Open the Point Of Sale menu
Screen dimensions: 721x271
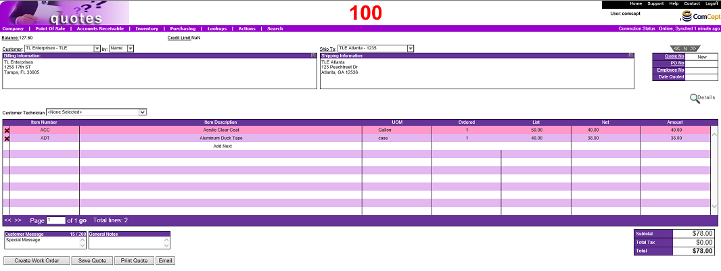[51, 29]
